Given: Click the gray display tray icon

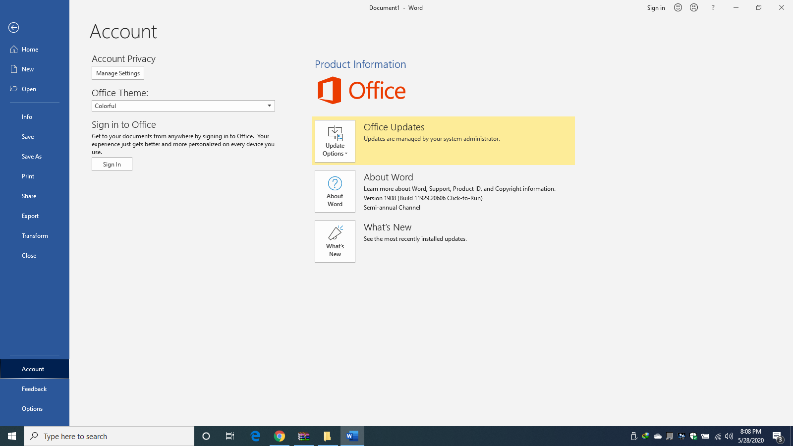Looking at the screenshot, I should coord(670,436).
